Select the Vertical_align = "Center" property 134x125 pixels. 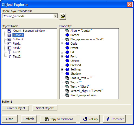point(87,91)
